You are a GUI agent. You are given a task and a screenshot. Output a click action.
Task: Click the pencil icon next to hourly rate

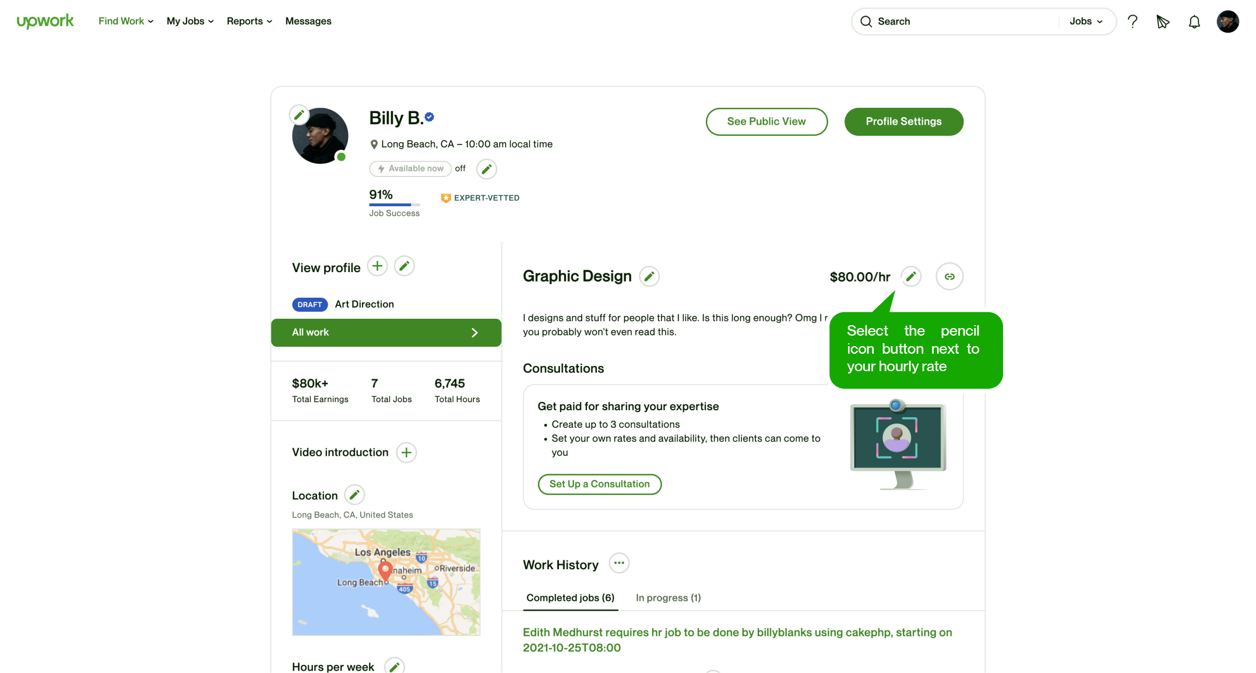(x=911, y=276)
